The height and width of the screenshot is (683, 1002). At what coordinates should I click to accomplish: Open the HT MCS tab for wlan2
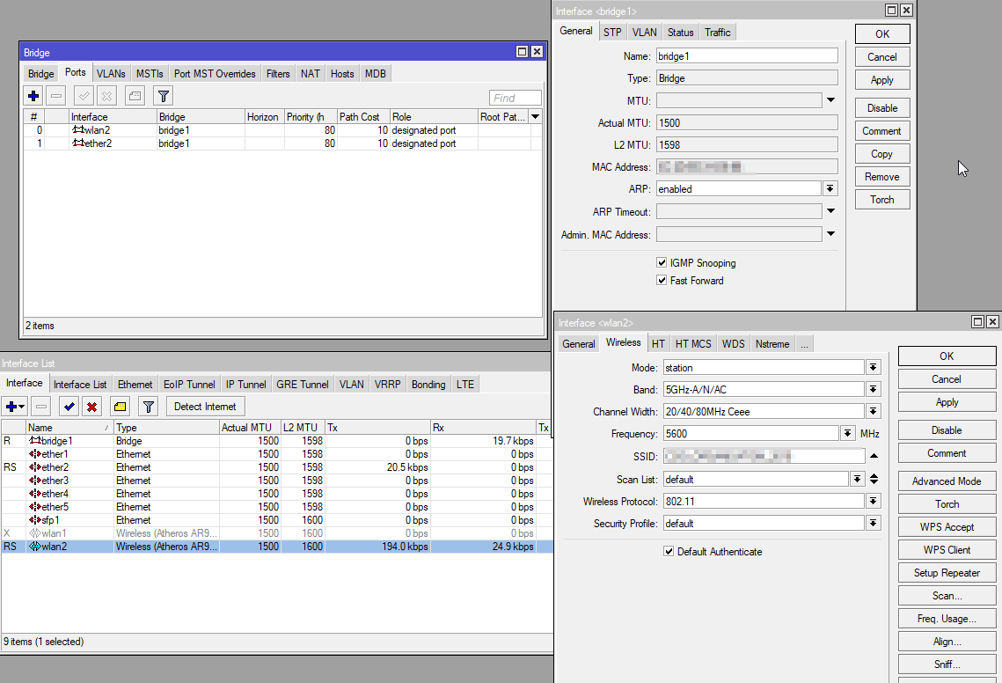click(x=693, y=344)
